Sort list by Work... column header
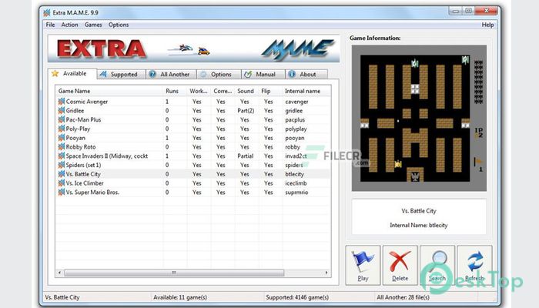 pyautogui.click(x=199, y=91)
